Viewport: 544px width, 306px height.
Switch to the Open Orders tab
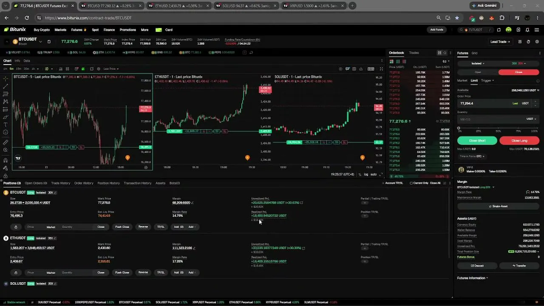tap(36, 183)
